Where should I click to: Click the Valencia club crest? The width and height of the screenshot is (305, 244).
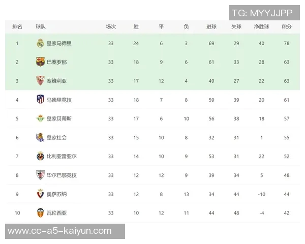click(x=41, y=212)
